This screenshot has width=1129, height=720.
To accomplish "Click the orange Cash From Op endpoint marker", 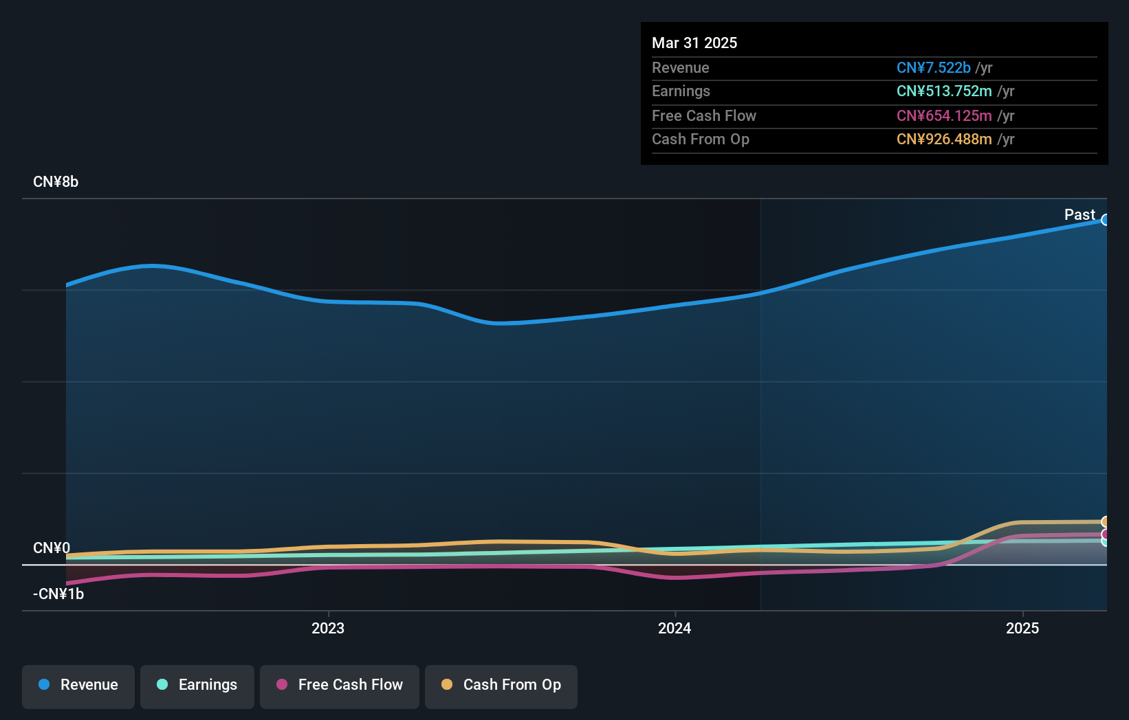I will [1106, 522].
